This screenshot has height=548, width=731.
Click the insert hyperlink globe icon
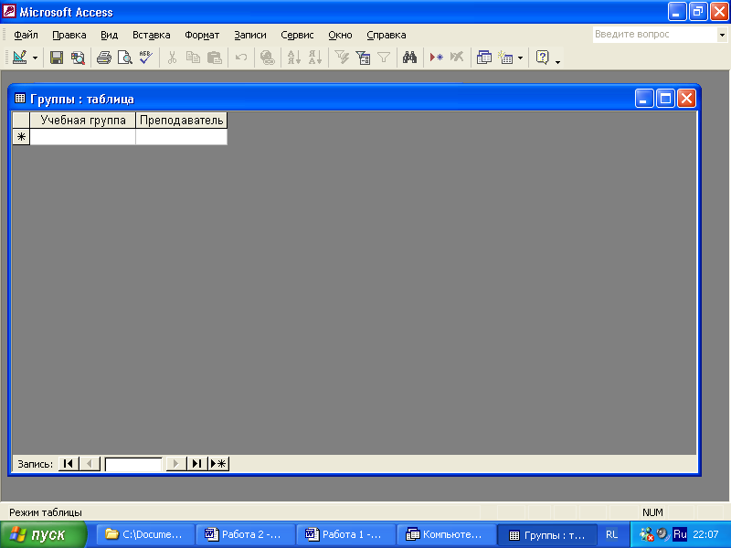267,58
